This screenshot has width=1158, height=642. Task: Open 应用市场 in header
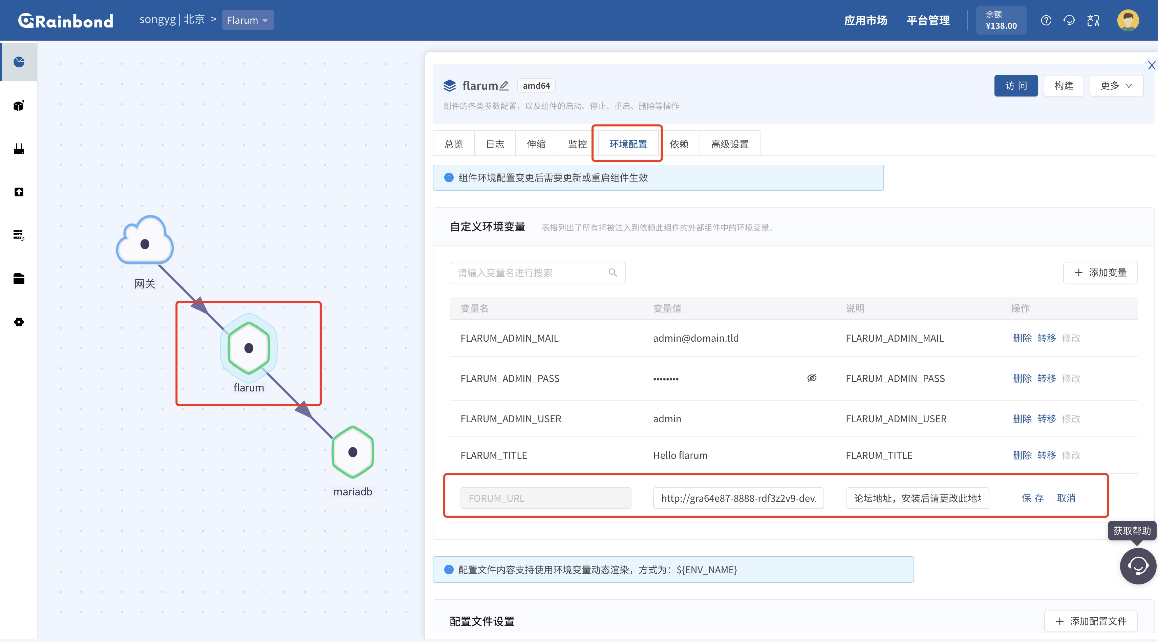(x=865, y=20)
